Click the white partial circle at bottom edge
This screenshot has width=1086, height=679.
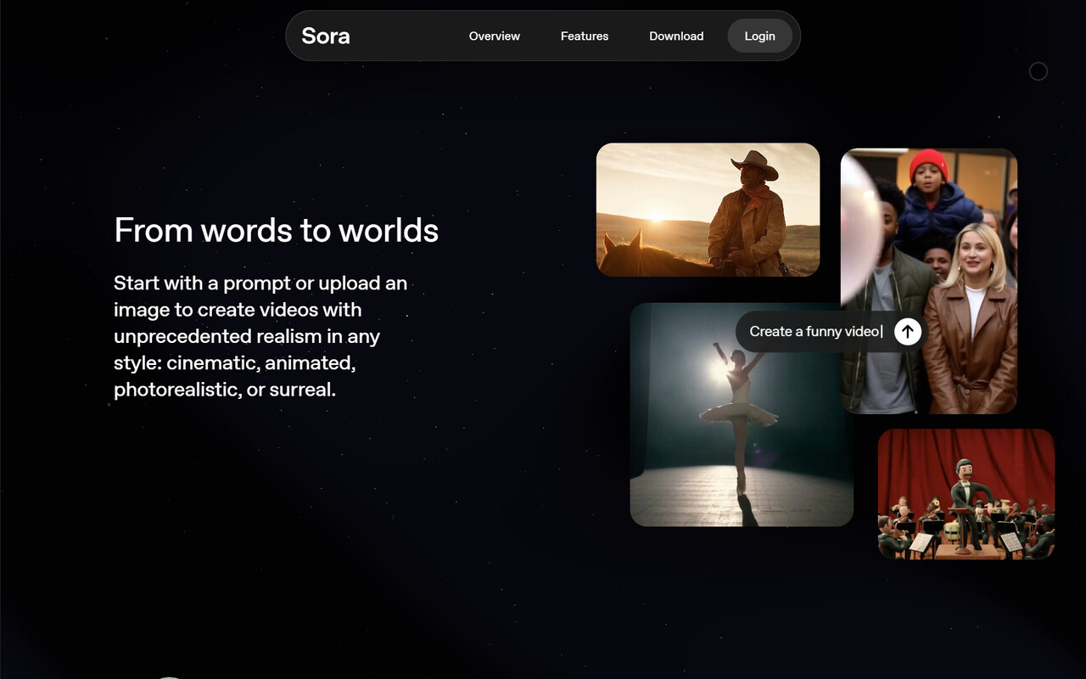pos(170,676)
